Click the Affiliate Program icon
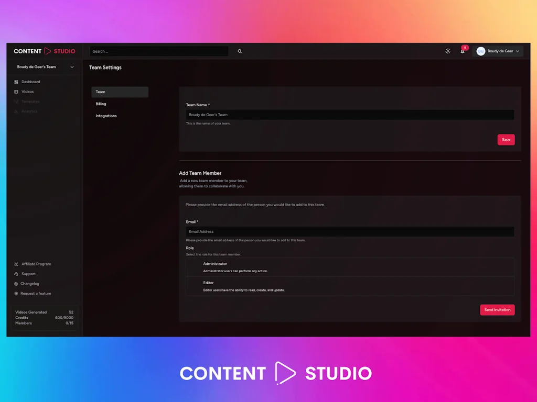 pyautogui.click(x=16, y=264)
